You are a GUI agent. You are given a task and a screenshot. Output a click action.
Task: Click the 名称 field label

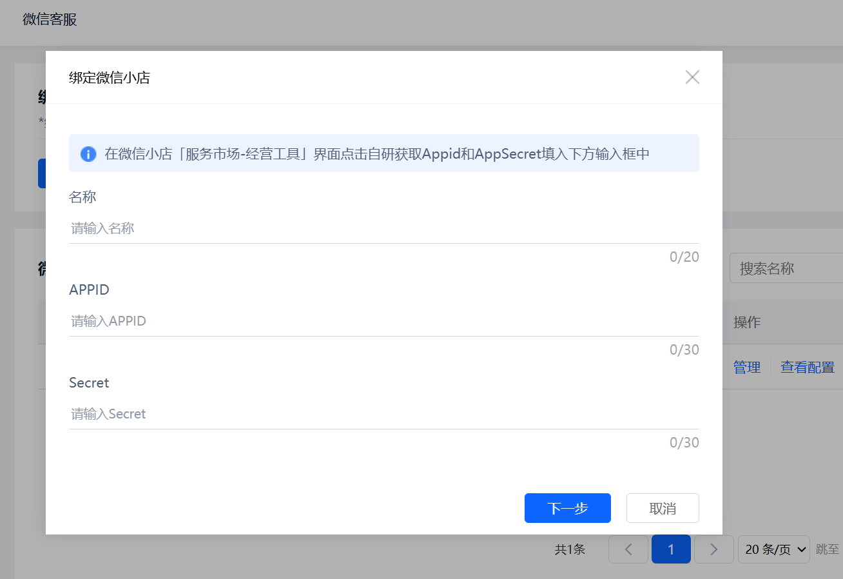coord(82,197)
